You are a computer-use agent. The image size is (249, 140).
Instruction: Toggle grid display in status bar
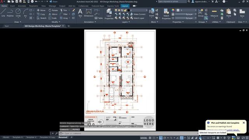pyautogui.click(x=150, y=138)
